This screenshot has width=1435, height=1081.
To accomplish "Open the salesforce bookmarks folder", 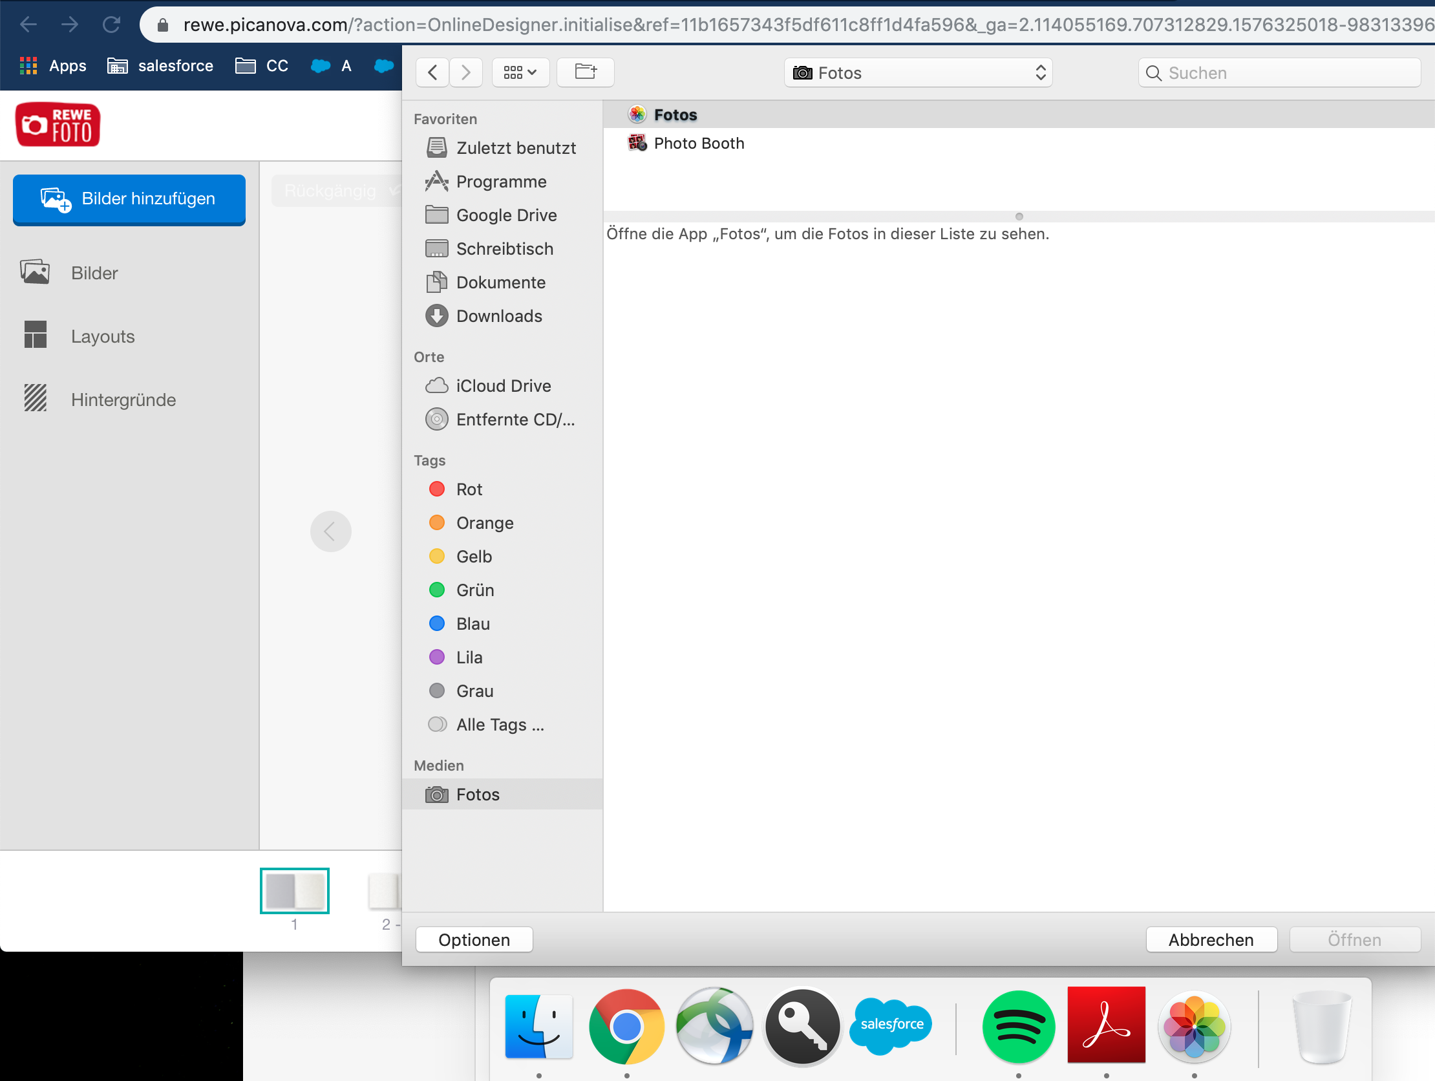I will (160, 65).
